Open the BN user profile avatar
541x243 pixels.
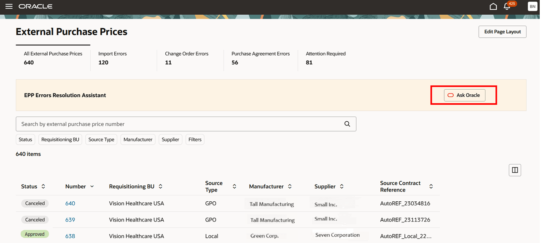[x=532, y=6]
